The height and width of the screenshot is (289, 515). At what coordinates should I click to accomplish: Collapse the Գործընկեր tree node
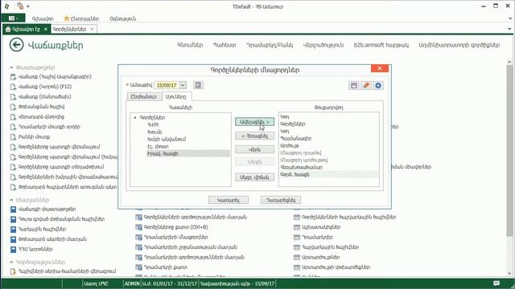[x=135, y=117]
